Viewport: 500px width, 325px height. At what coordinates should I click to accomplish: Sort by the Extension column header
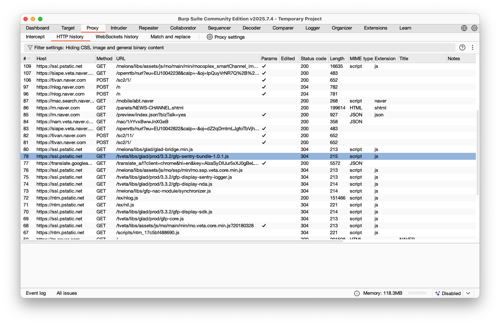click(x=385, y=59)
